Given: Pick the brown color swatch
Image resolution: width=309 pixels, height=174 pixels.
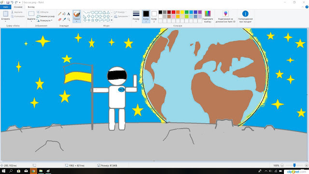Looking at the screenshot, I should 169,16.
